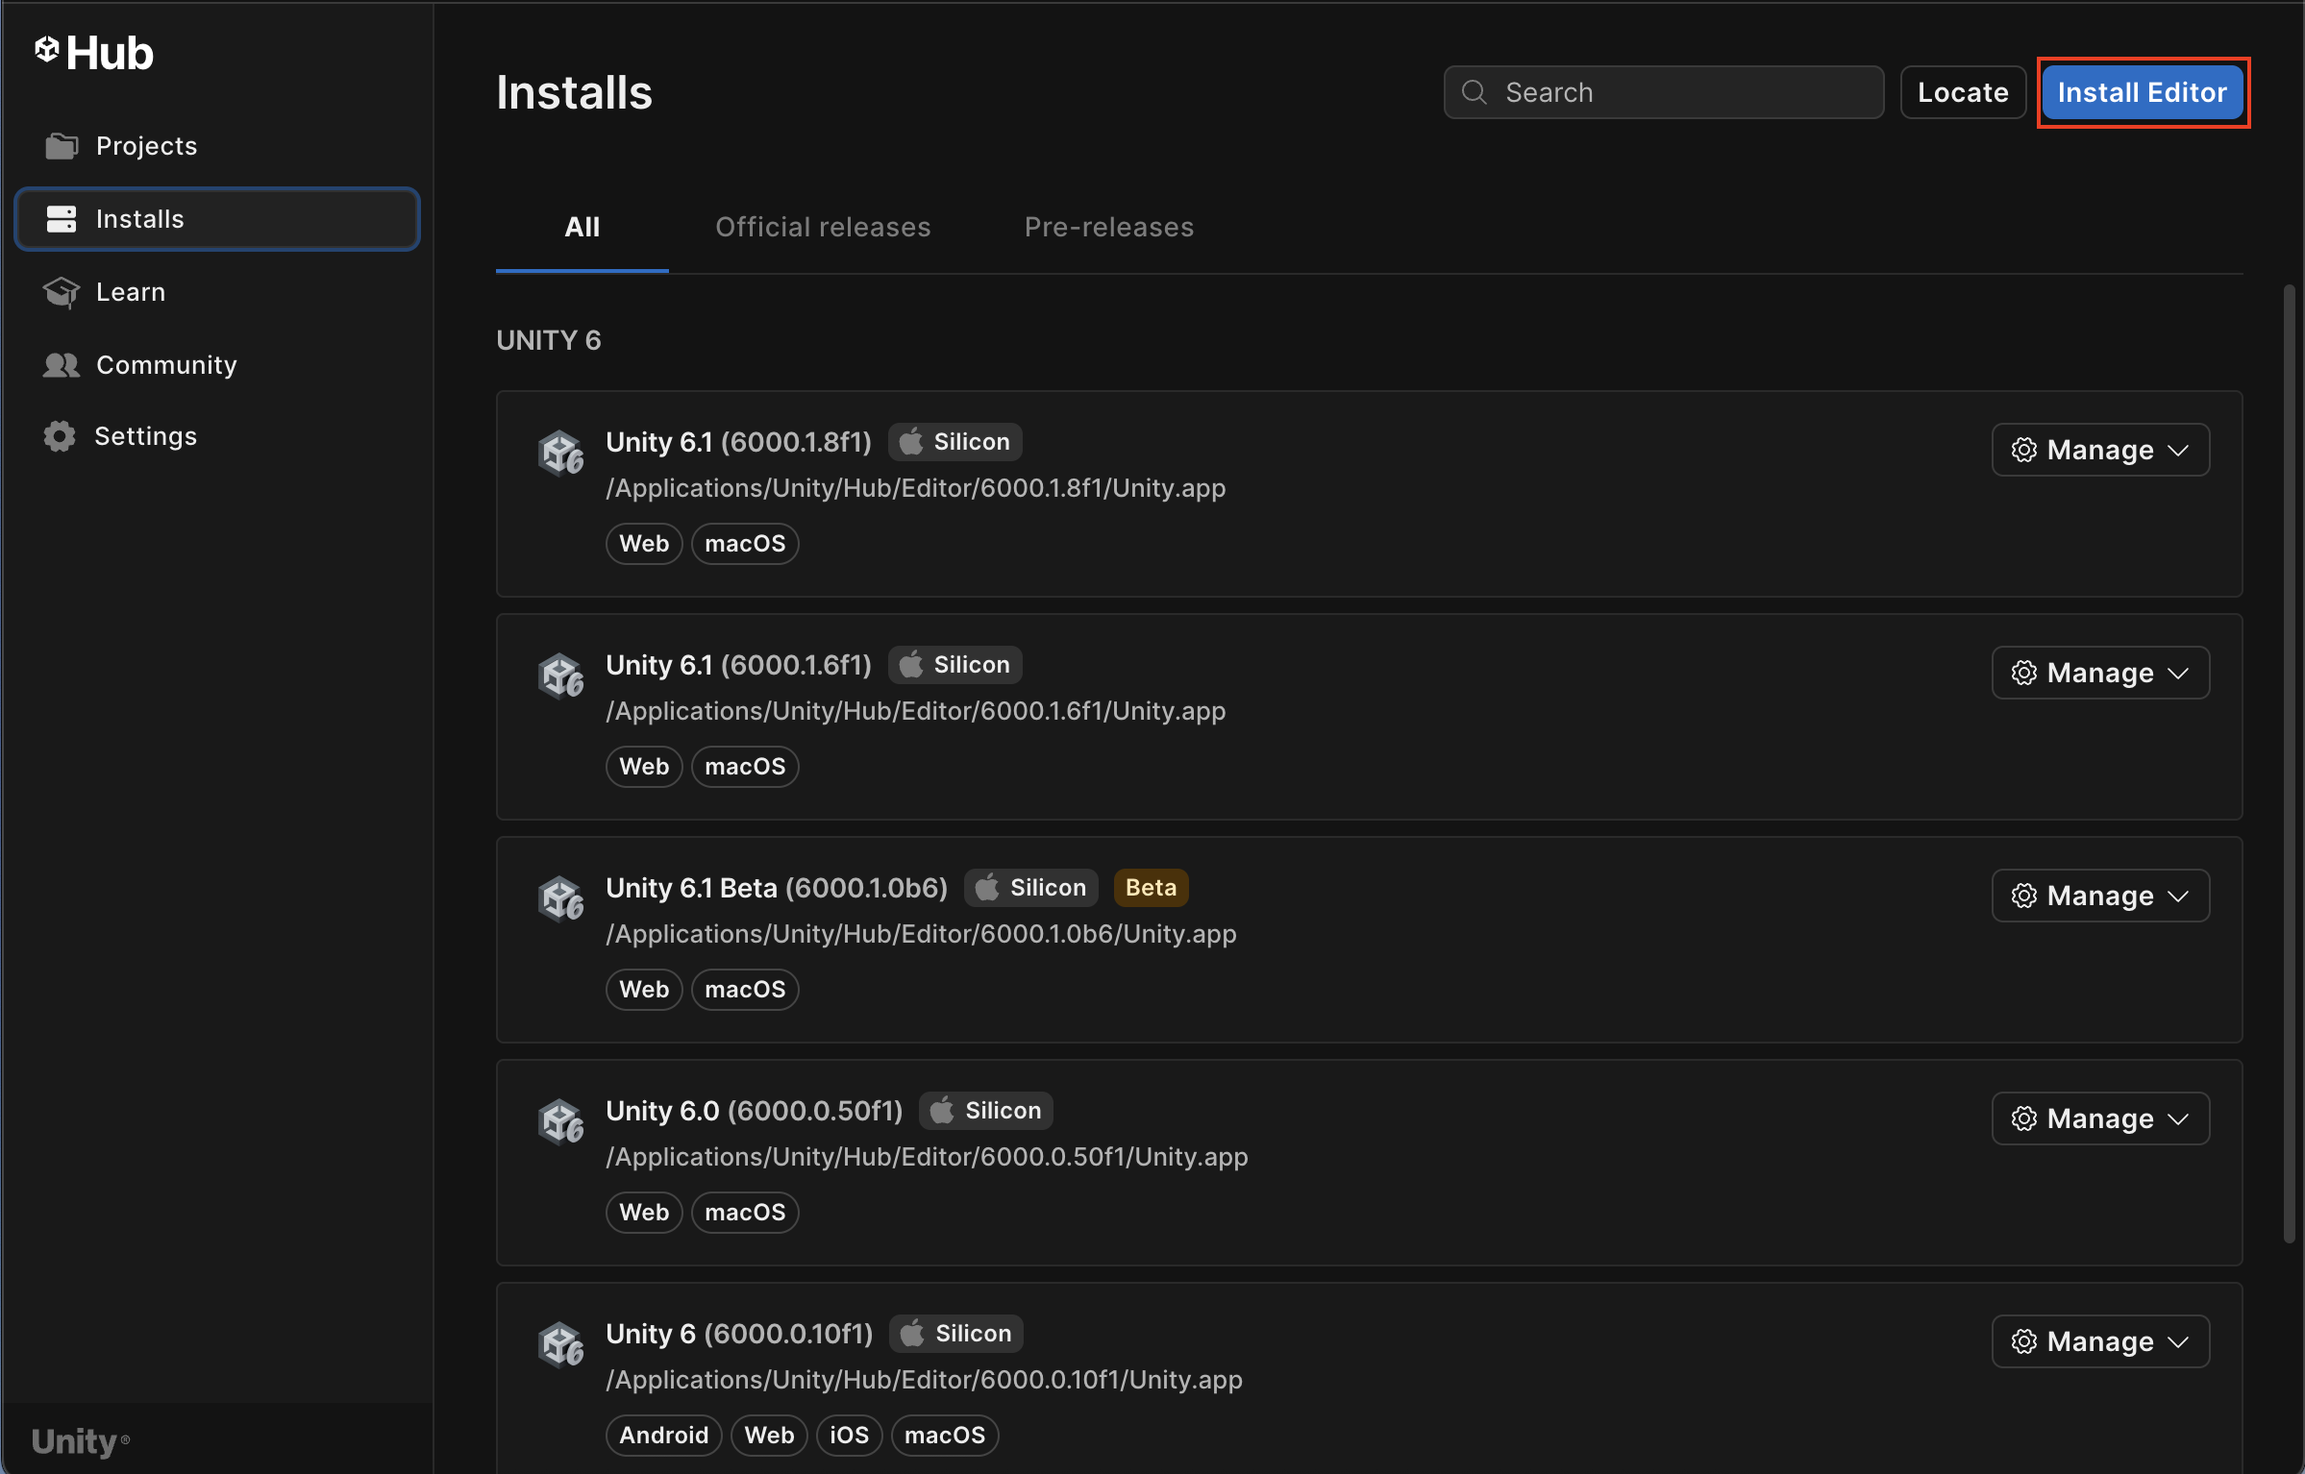This screenshot has width=2305, height=1474.
Task: Click the gear icon on Unity 6.0 Manage button
Action: point(2024,1118)
